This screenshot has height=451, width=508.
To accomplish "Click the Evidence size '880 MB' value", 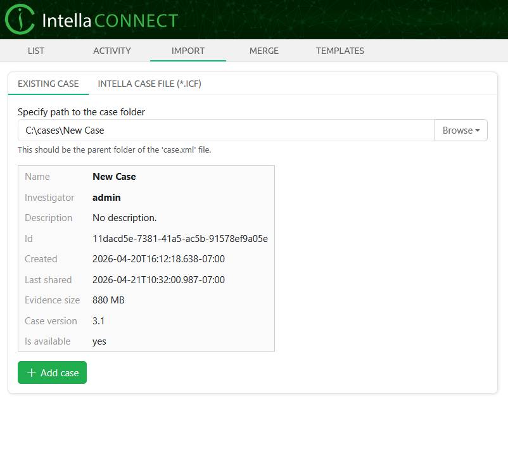I will click(108, 300).
